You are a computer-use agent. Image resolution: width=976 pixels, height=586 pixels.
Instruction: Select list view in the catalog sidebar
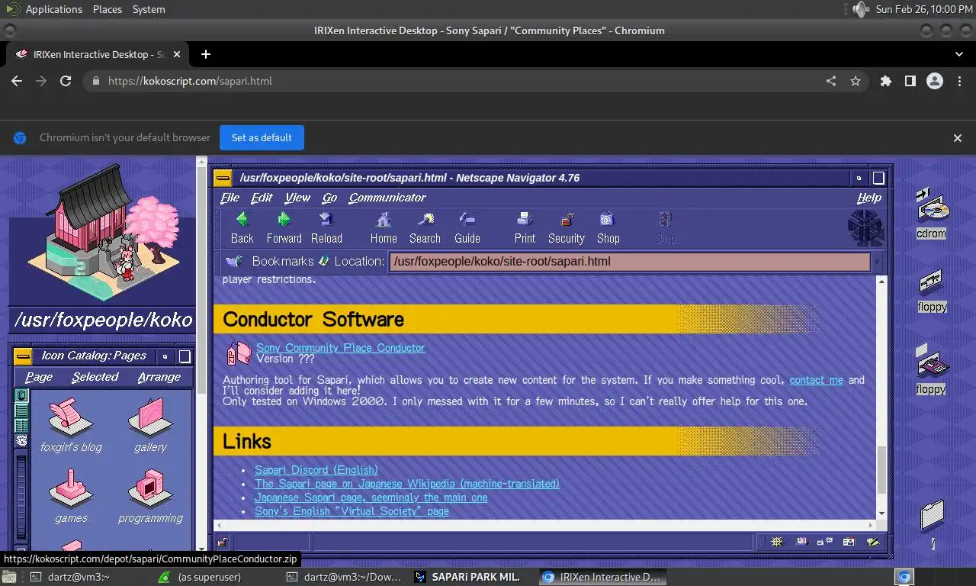point(21,411)
